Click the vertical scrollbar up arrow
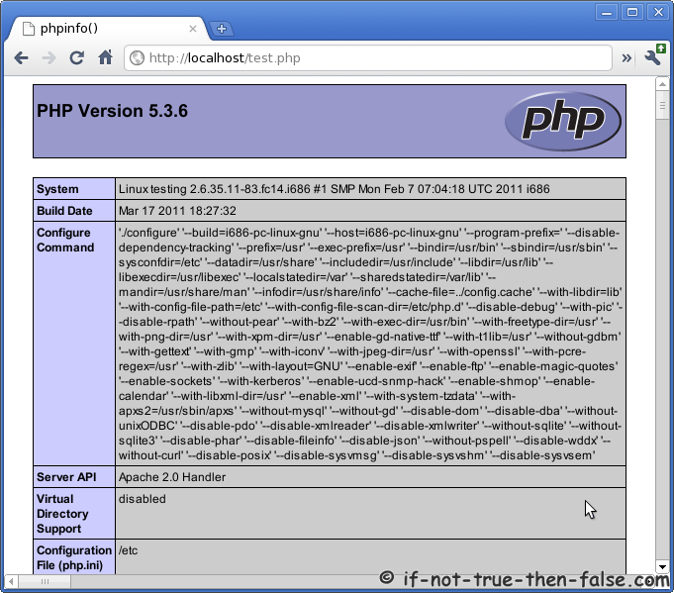 (x=662, y=84)
